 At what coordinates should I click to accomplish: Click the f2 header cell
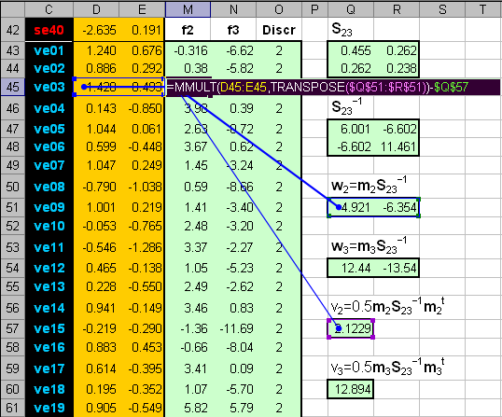(188, 30)
